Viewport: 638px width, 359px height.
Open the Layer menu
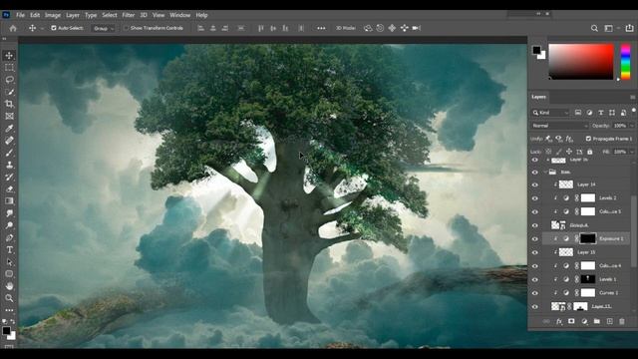pyautogui.click(x=73, y=15)
